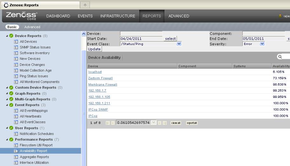
Task: Open the Event Class dropdown
Action: point(179,44)
